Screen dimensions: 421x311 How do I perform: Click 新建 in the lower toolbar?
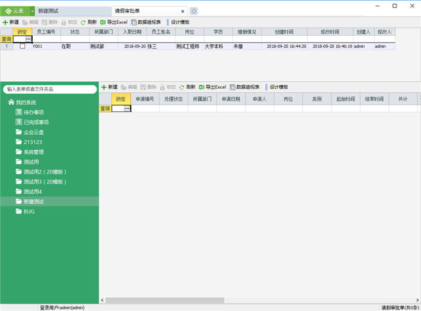109,87
